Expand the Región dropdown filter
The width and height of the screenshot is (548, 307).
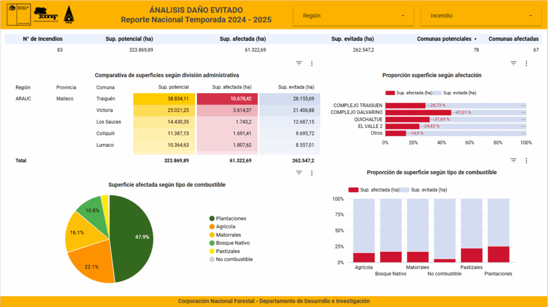[353, 16]
